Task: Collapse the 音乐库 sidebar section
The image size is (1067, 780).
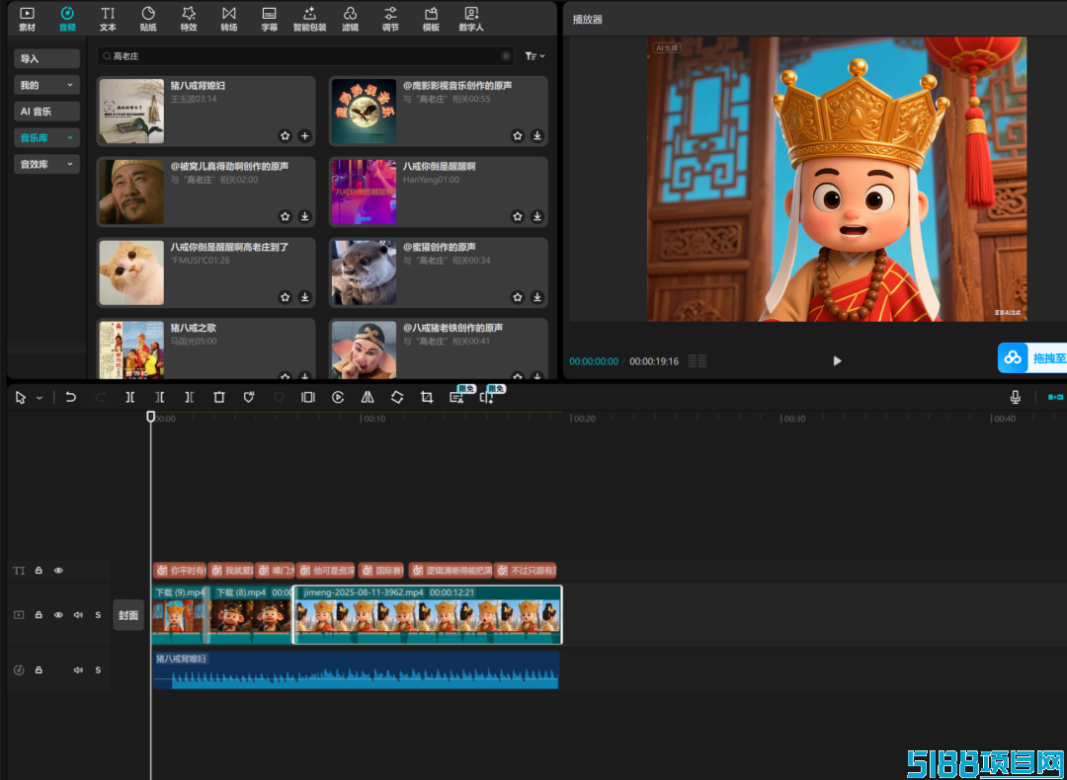Action: coord(47,138)
